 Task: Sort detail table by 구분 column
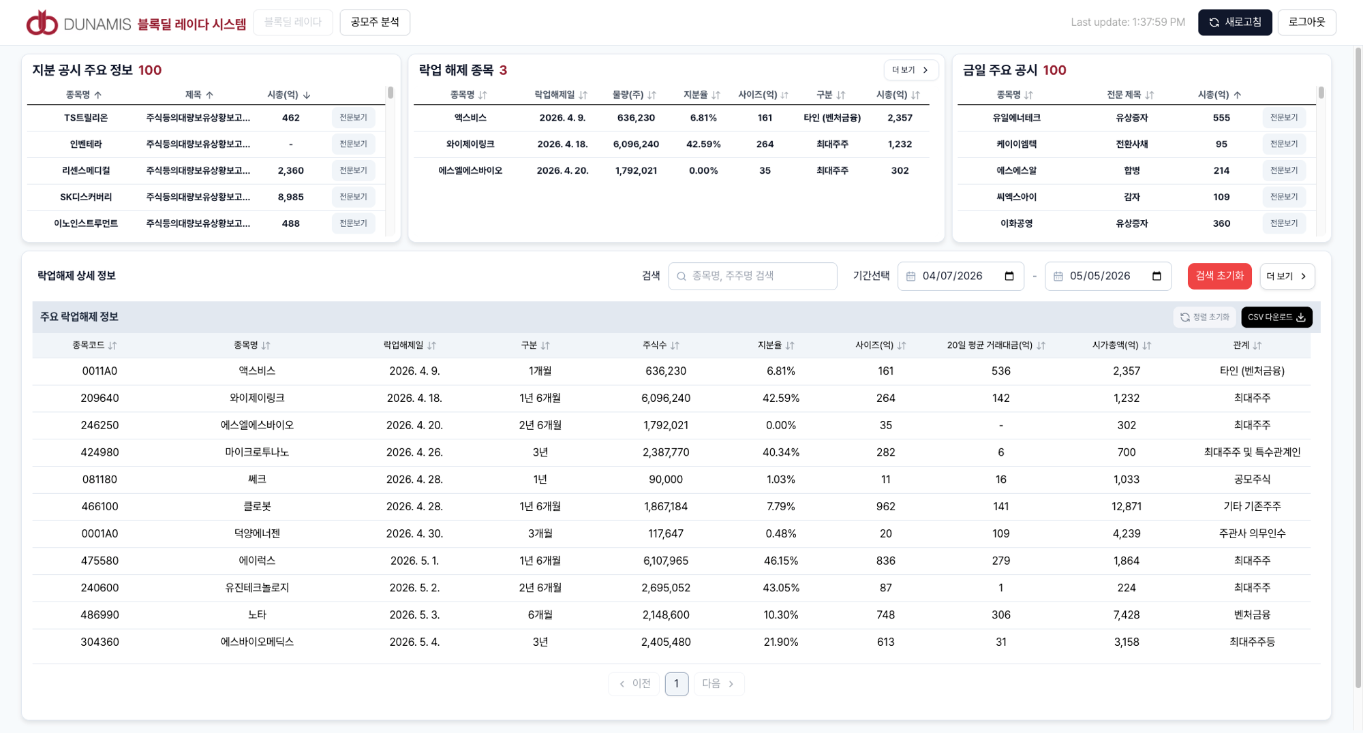[545, 345]
